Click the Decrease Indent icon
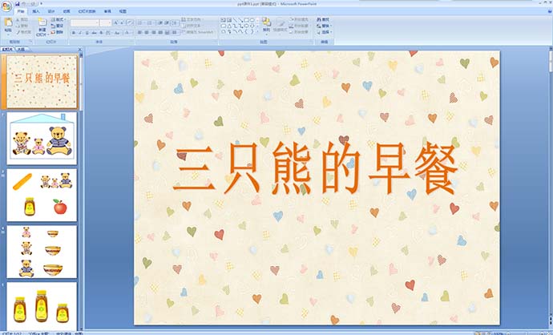This screenshot has height=335, width=553. (159, 23)
